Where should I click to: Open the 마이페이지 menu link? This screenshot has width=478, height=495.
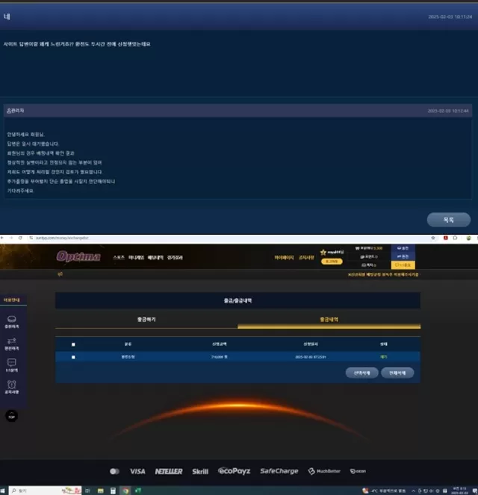(283, 257)
